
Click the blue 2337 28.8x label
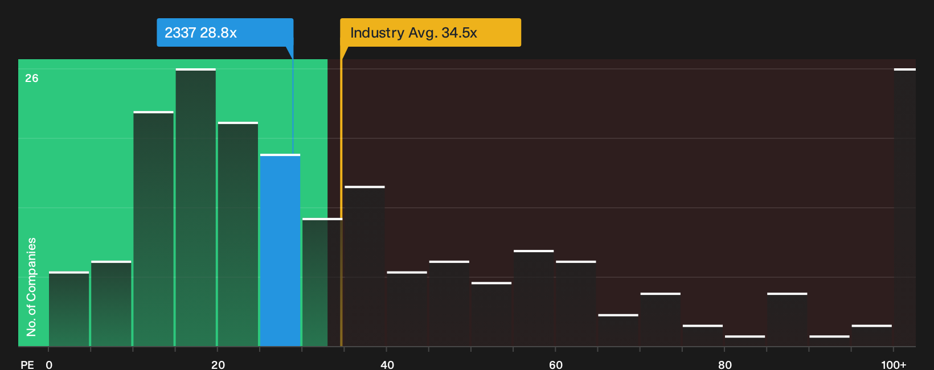225,32
